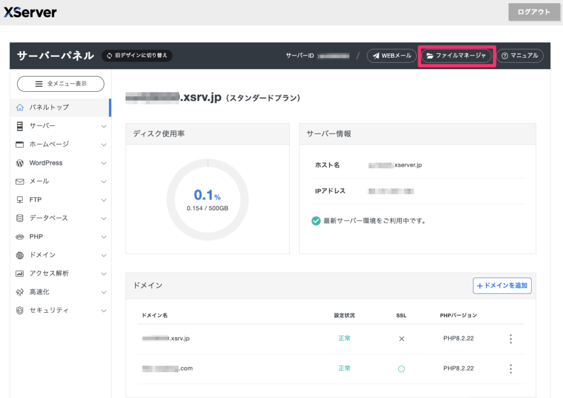563x398 pixels.
Task: Expand the PHP menu chevron
Action: (104, 237)
